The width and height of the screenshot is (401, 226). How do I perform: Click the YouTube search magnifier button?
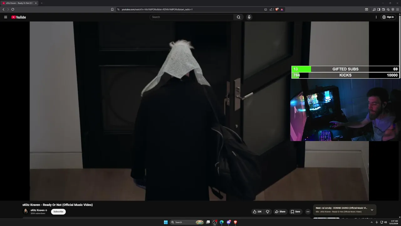(238, 17)
